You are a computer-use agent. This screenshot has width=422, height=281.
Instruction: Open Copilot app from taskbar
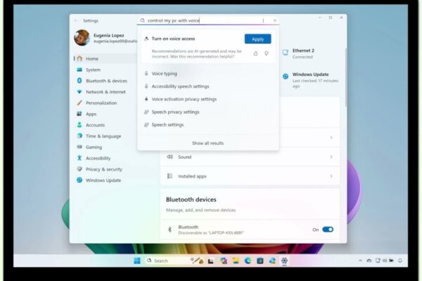point(224,261)
